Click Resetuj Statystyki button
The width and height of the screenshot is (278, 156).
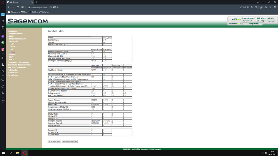[70, 142]
